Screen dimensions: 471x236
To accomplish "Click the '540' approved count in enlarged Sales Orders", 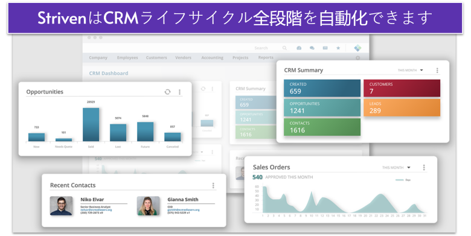I will [257, 177].
